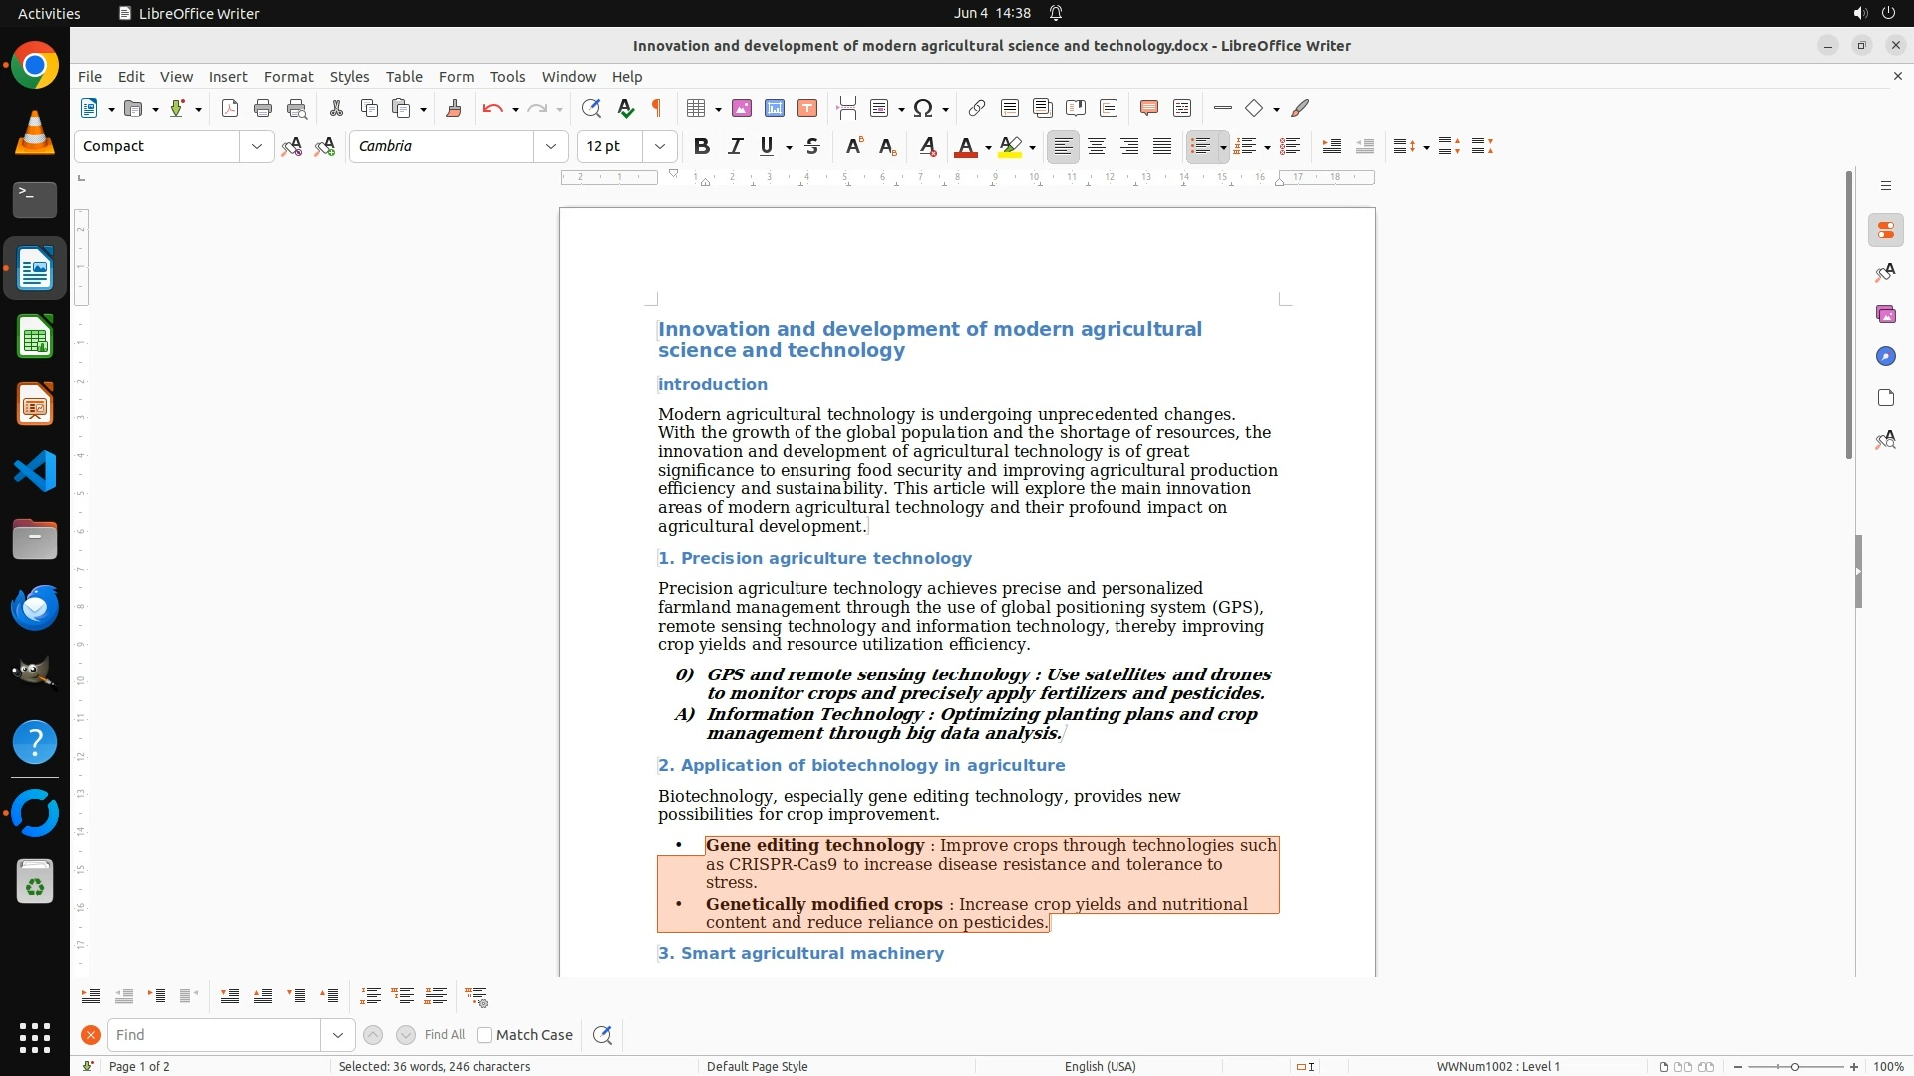Enable the Match Case checkbox
Screen dimensions: 1914x1076
[484, 1035]
